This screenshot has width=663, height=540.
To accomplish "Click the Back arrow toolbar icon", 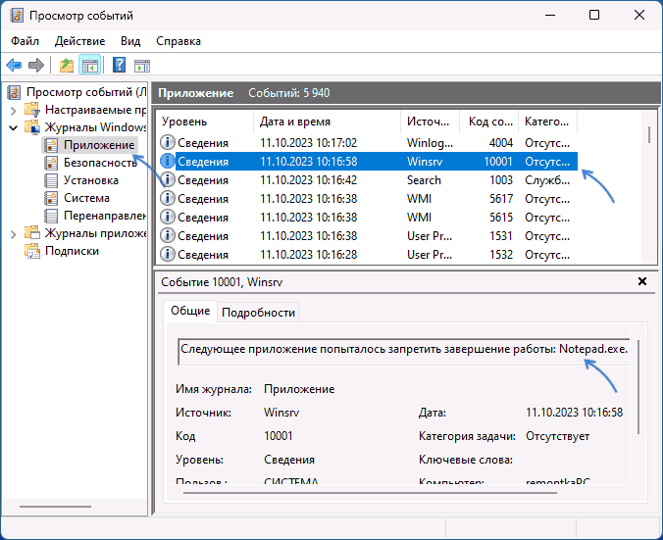I will 14,66.
